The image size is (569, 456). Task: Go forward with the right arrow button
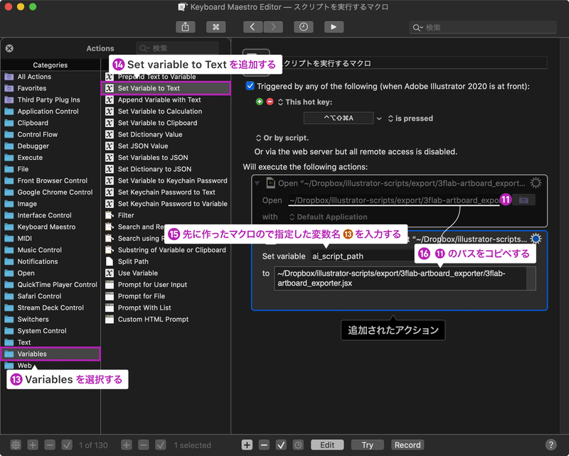273,27
